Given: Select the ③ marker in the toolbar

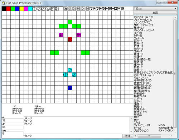Looking at the screenshot, I should point(43,9).
